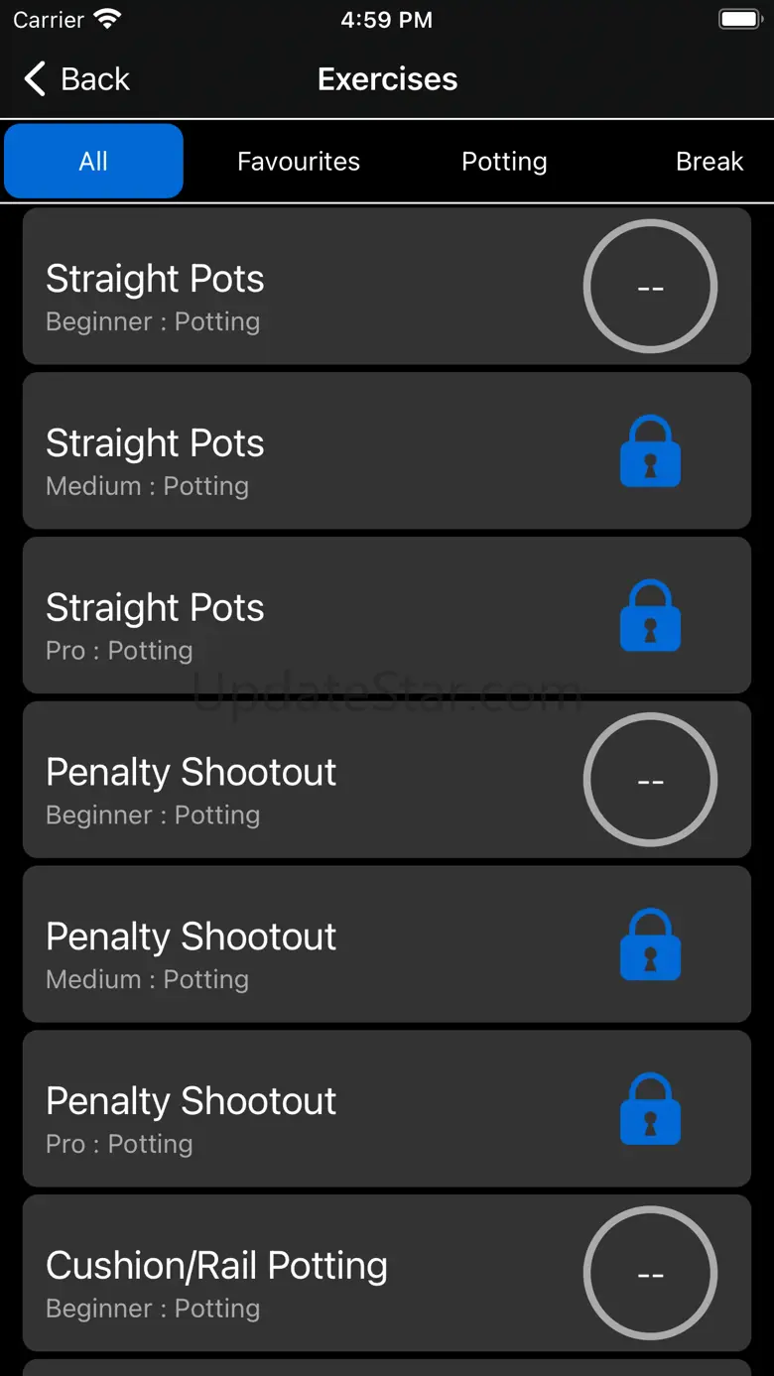This screenshot has height=1376, width=774.
Task: Open Straight Pots Beginner exercise title
Action: pyautogui.click(x=155, y=280)
